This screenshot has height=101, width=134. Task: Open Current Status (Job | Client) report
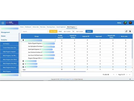[9, 48]
